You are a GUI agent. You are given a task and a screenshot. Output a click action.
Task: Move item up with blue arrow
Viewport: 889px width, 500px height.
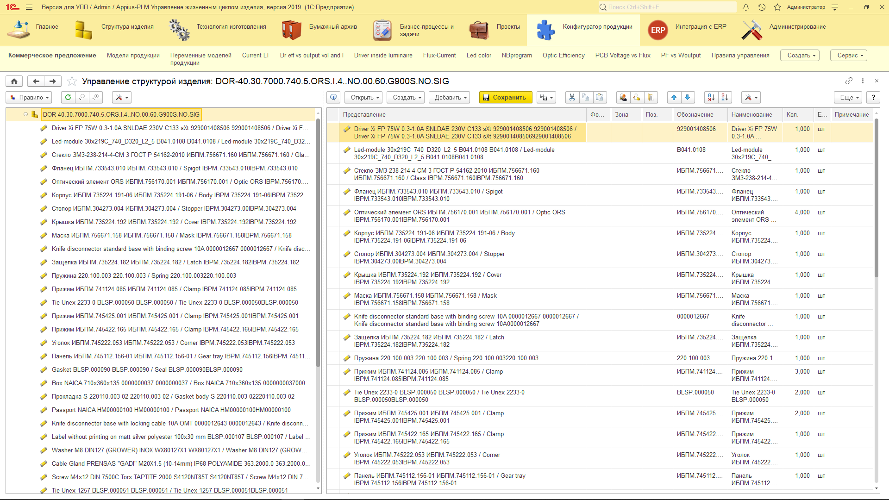[674, 97]
